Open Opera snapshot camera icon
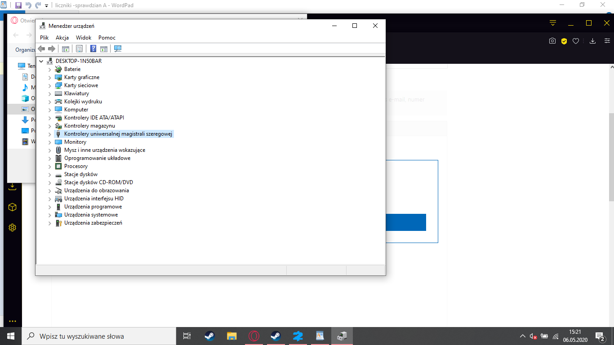 (552, 41)
